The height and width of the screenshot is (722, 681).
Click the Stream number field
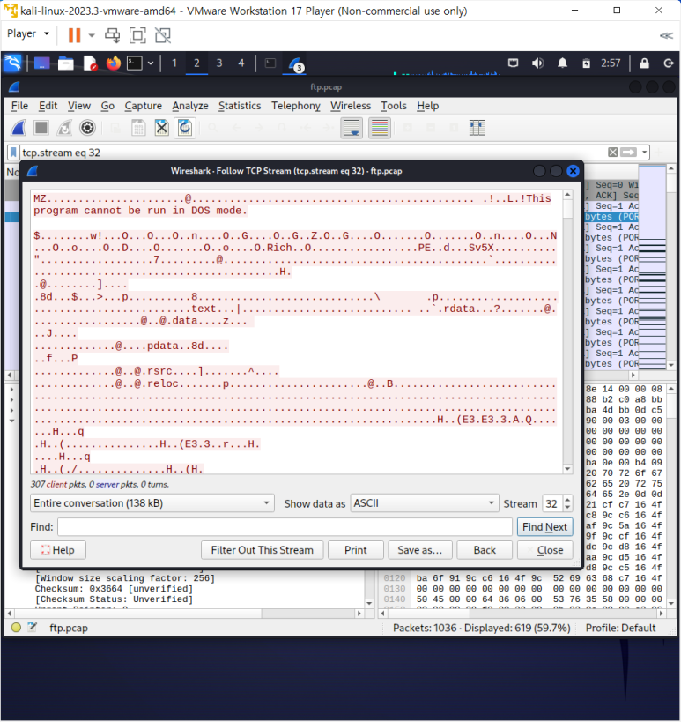tap(552, 503)
